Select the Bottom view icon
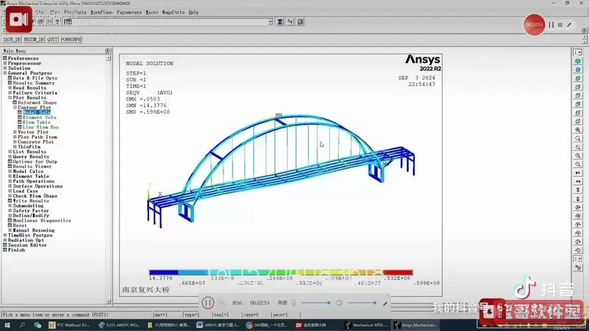 578,122
